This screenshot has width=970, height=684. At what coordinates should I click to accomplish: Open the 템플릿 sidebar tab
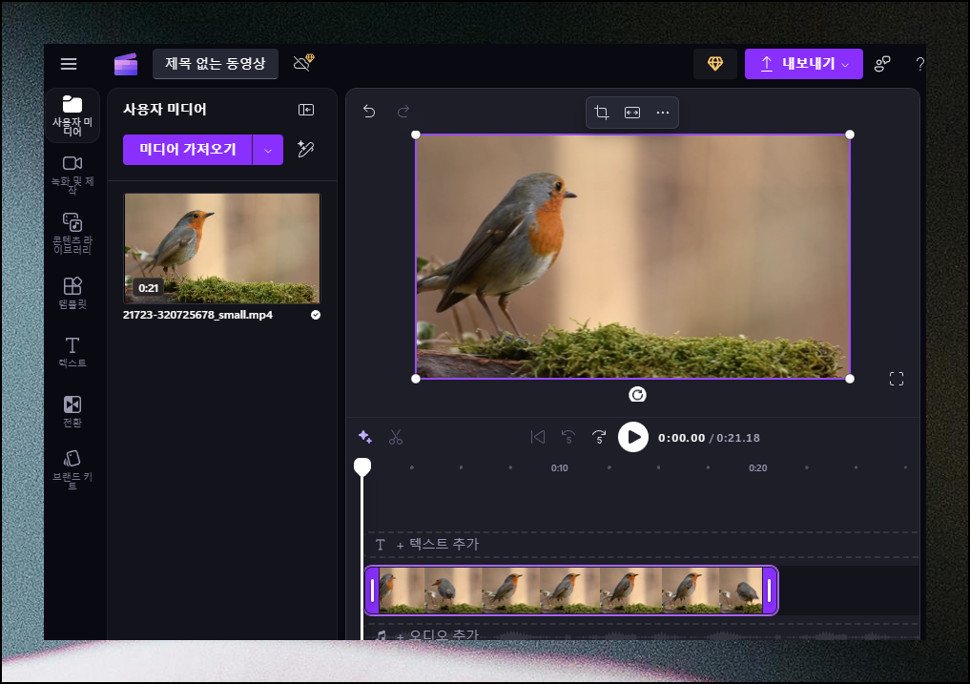(x=72, y=293)
